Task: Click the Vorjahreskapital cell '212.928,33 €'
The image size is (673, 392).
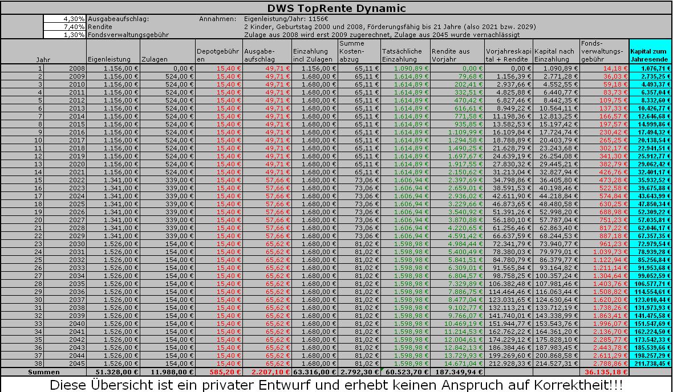Action: click(x=509, y=364)
